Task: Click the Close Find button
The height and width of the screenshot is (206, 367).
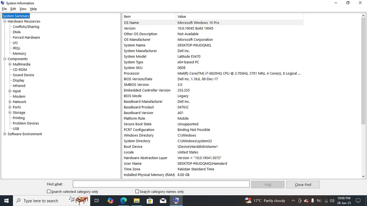Action: coord(303,185)
